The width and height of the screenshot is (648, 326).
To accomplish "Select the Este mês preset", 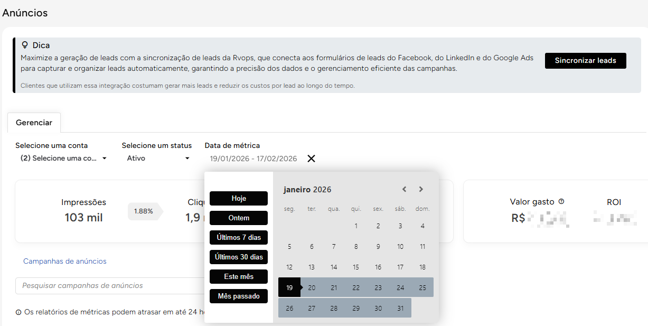I will (239, 276).
